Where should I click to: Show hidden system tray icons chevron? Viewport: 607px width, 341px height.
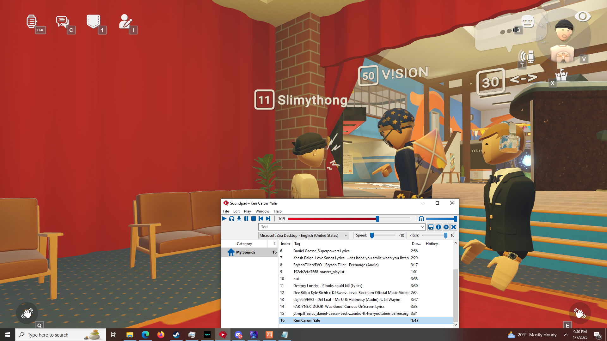(566, 335)
